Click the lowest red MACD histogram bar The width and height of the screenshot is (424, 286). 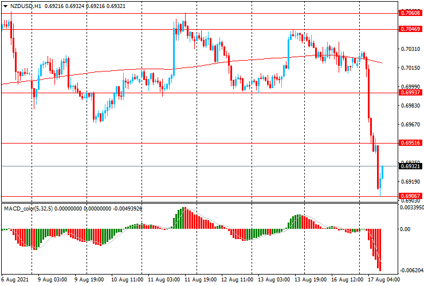tap(380, 250)
